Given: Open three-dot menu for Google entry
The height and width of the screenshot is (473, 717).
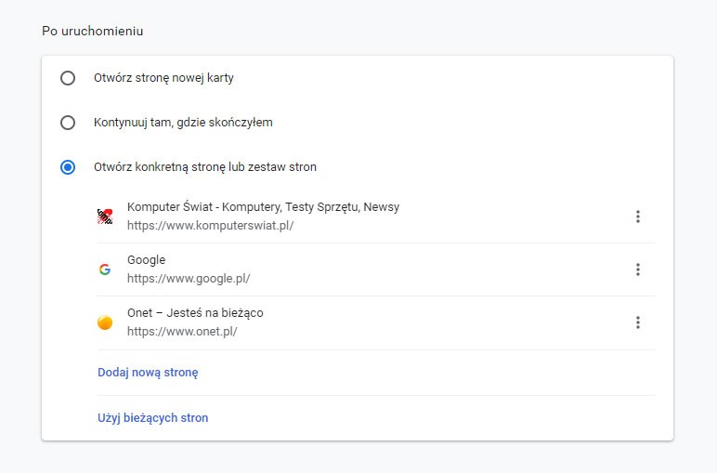Looking at the screenshot, I should point(638,269).
